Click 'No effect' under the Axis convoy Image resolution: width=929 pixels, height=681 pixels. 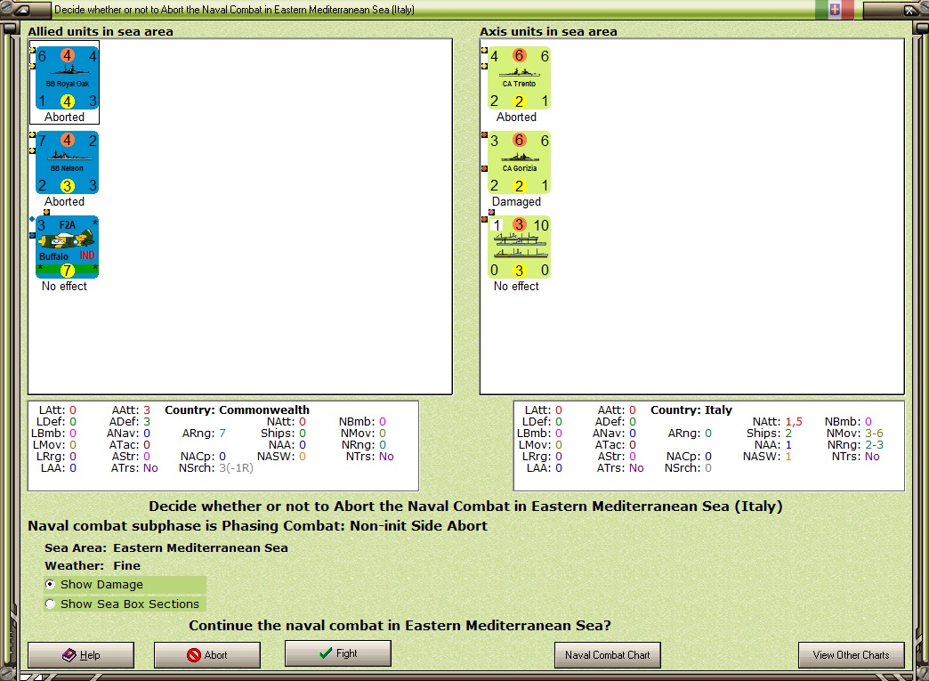(517, 287)
